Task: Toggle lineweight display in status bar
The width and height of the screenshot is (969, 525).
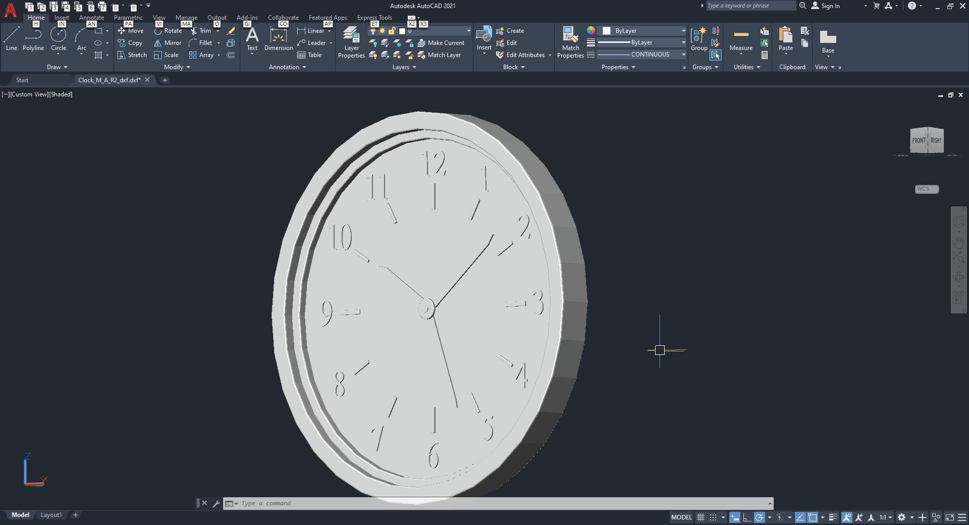Action: click(833, 517)
